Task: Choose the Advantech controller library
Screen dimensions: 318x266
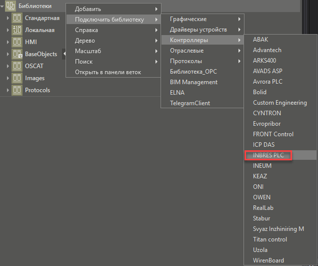Action: coord(280,50)
